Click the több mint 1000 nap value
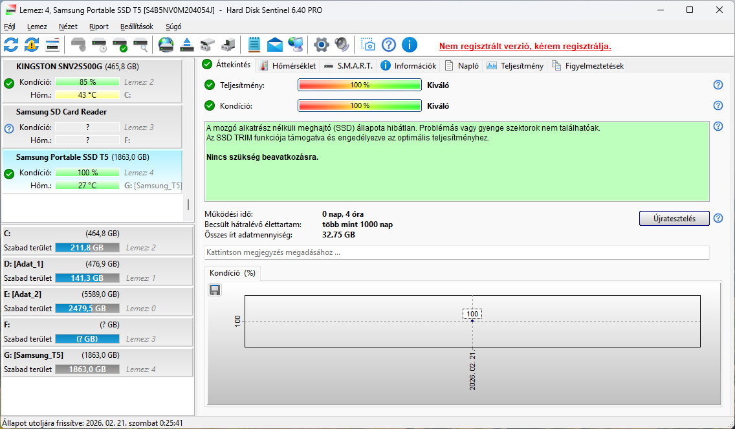Screen dimensions: 735x429 coord(358,225)
